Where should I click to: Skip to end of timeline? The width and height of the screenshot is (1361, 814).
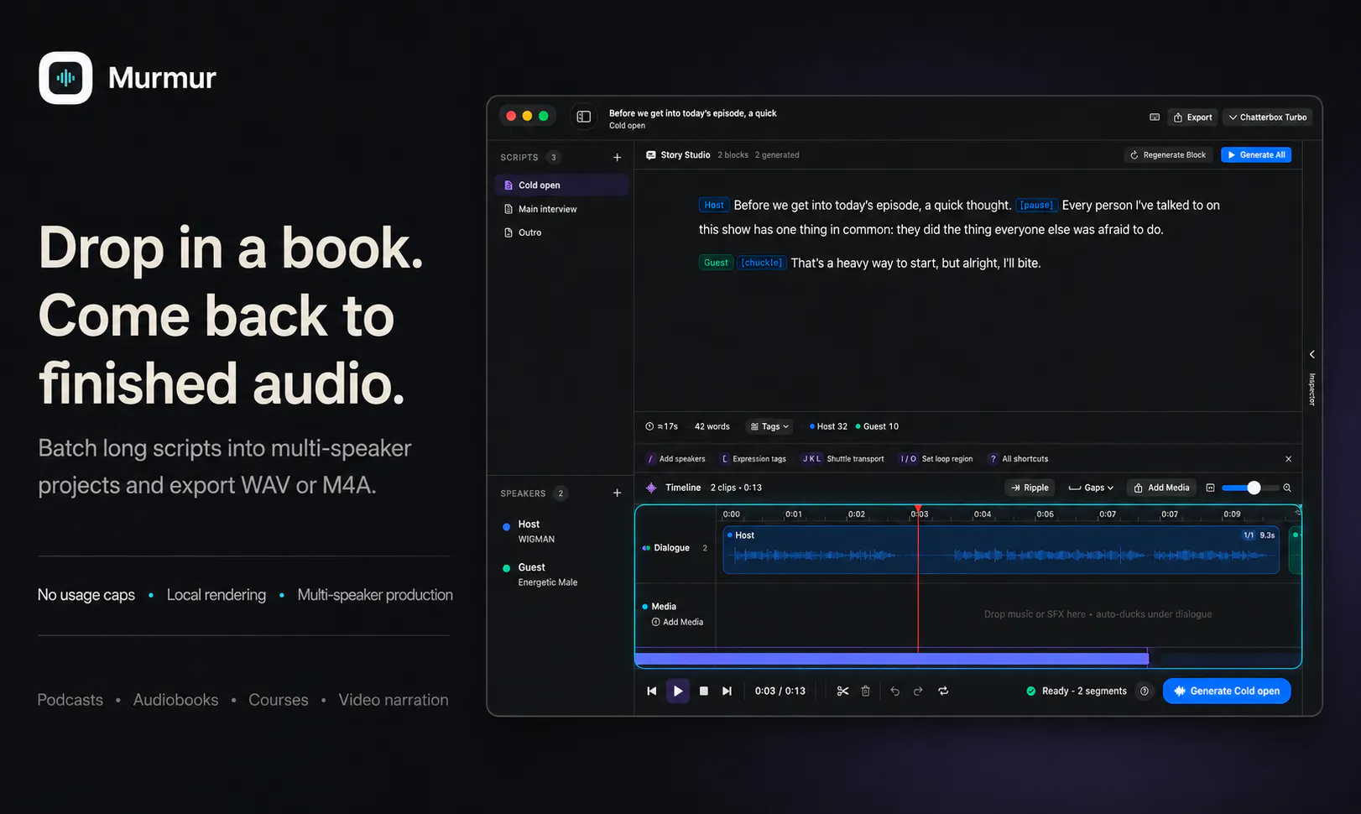(727, 691)
